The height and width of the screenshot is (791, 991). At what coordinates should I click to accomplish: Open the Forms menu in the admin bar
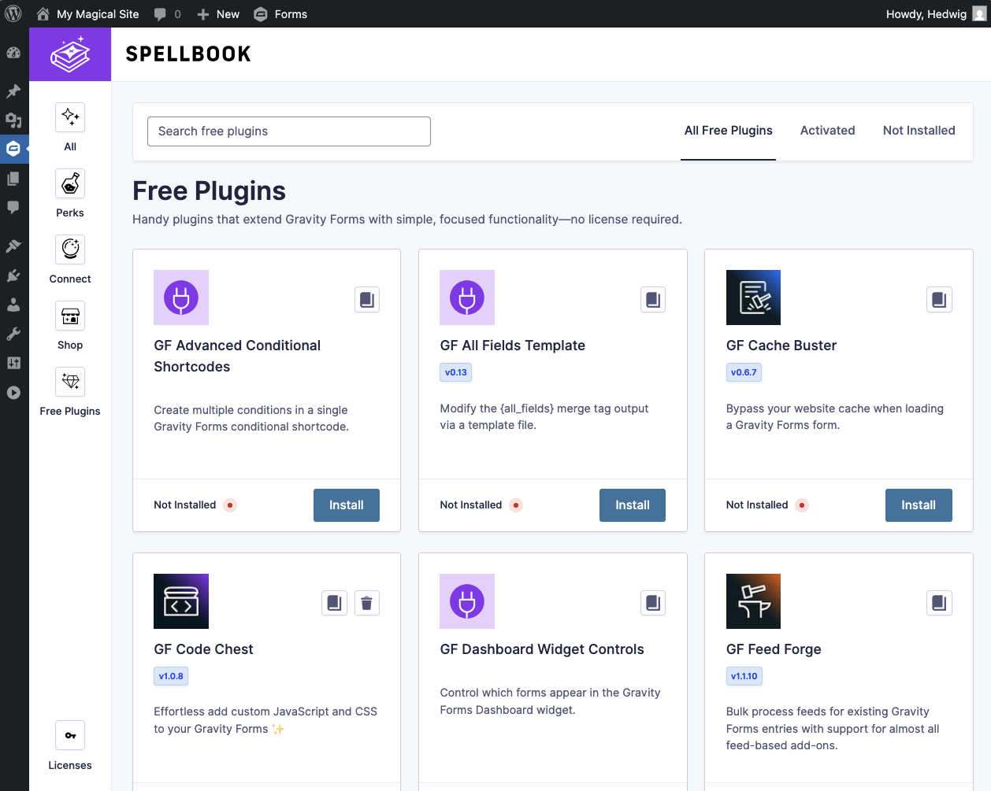coord(280,13)
